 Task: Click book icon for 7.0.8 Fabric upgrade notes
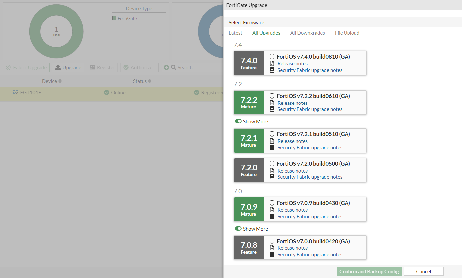pyautogui.click(x=272, y=255)
